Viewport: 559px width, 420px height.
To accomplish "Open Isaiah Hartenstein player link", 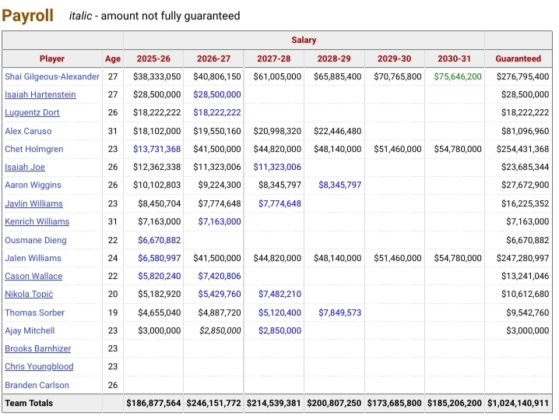I will click(40, 94).
